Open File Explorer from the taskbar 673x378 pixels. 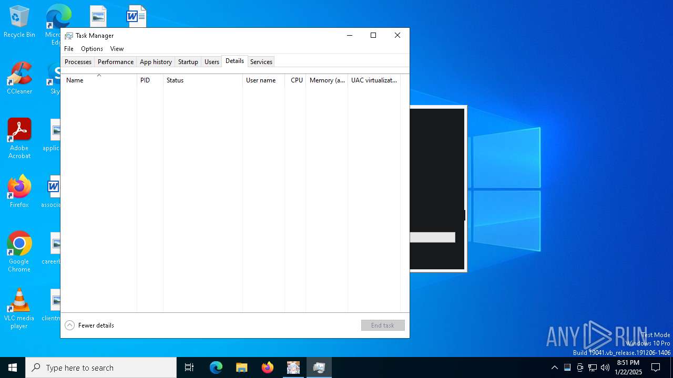(242, 367)
